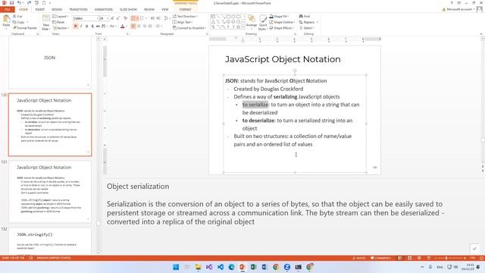This screenshot has width=485, height=273.
Task: Open Text Direction dropdown
Action: coord(185,16)
